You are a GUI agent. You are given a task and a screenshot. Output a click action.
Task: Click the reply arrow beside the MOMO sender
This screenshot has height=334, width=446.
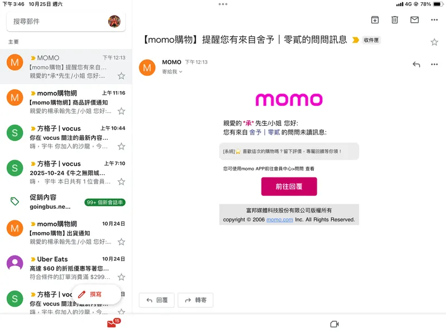[416, 65]
